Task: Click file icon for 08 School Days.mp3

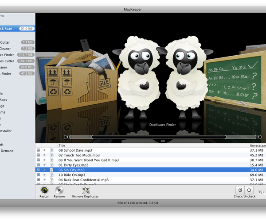Action: 51,150
